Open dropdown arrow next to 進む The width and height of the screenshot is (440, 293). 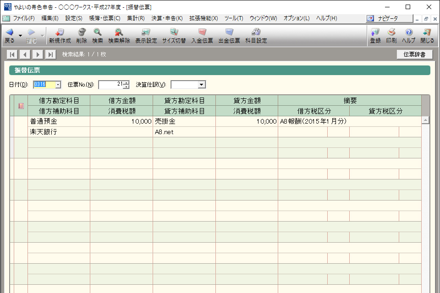pos(42,36)
